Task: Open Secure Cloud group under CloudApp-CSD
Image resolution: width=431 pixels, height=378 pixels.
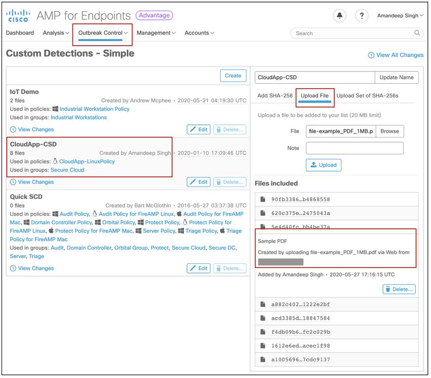Action: 67,170
